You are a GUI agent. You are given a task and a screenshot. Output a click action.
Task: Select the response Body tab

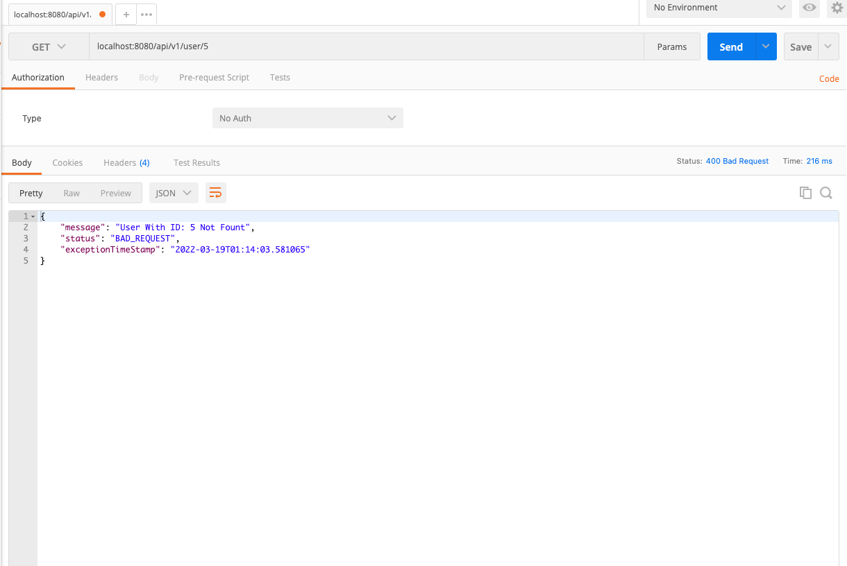(22, 162)
